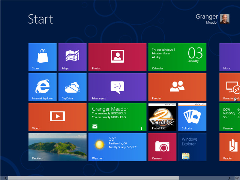Open the SkyDrive cloud tile
Image resolution: width=240 pixels, height=180 pixels.
click(72, 87)
